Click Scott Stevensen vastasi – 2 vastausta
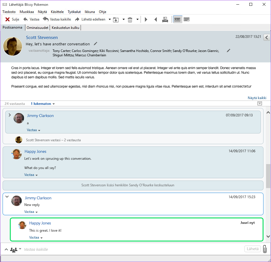 point(53,140)
